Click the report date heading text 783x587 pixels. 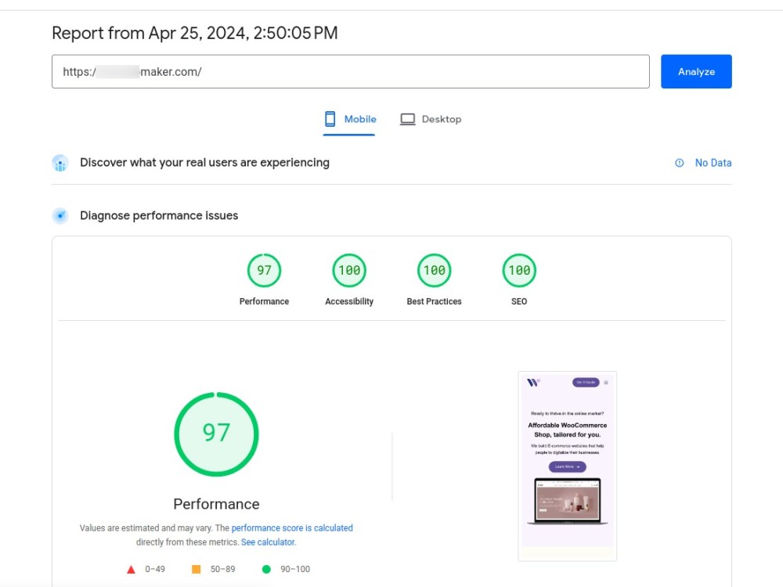pos(195,33)
